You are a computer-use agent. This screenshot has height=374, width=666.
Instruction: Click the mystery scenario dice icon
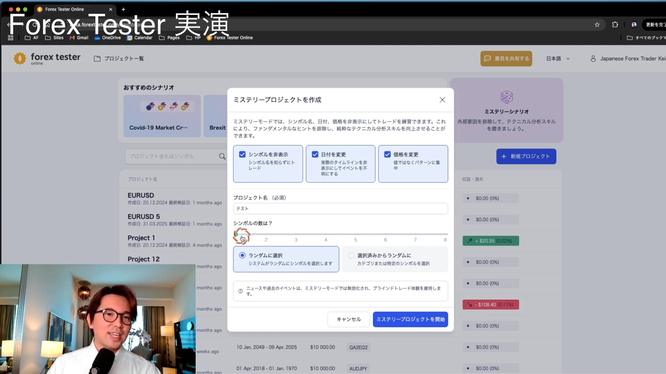(506, 97)
